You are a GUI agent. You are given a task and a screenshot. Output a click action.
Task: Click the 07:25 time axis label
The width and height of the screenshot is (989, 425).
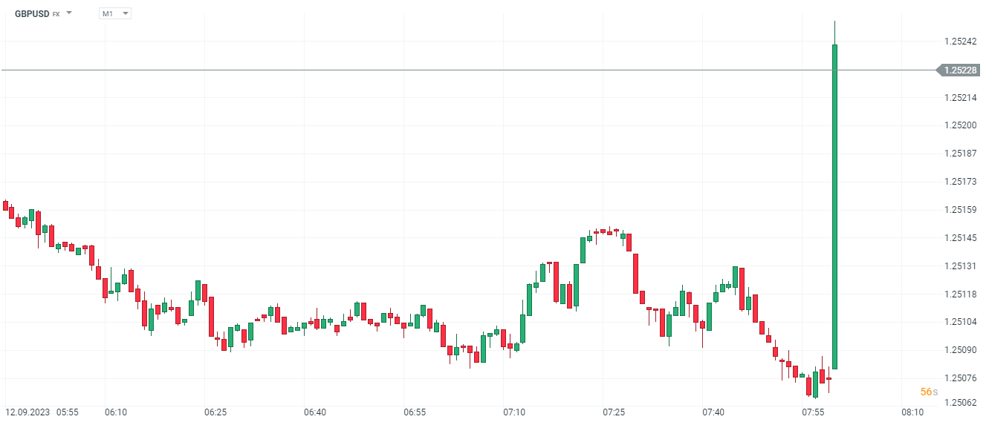pyautogui.click(x=614, y=412)
